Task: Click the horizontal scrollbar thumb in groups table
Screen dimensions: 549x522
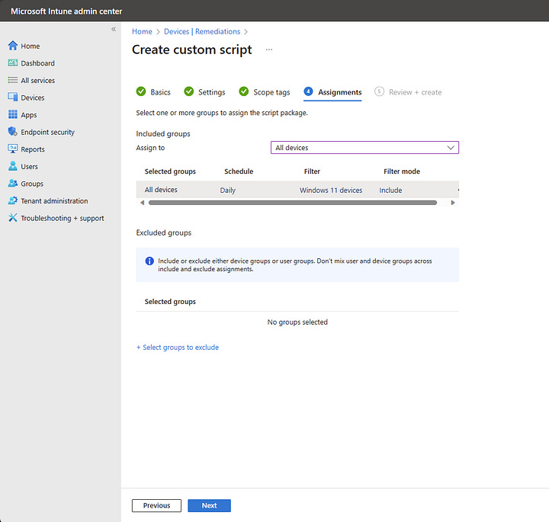Action: point(293,203)
